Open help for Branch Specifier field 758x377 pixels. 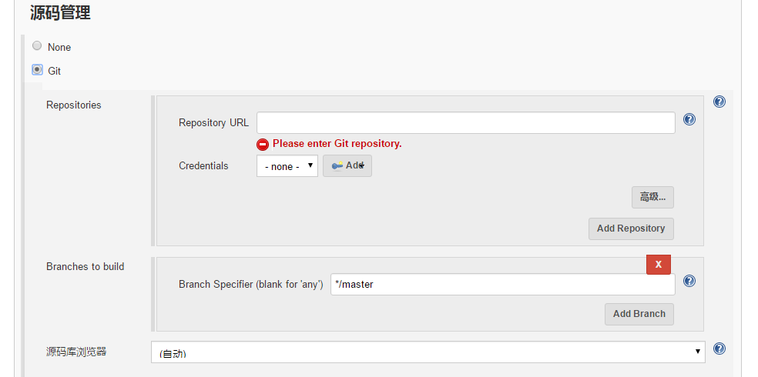689,281
